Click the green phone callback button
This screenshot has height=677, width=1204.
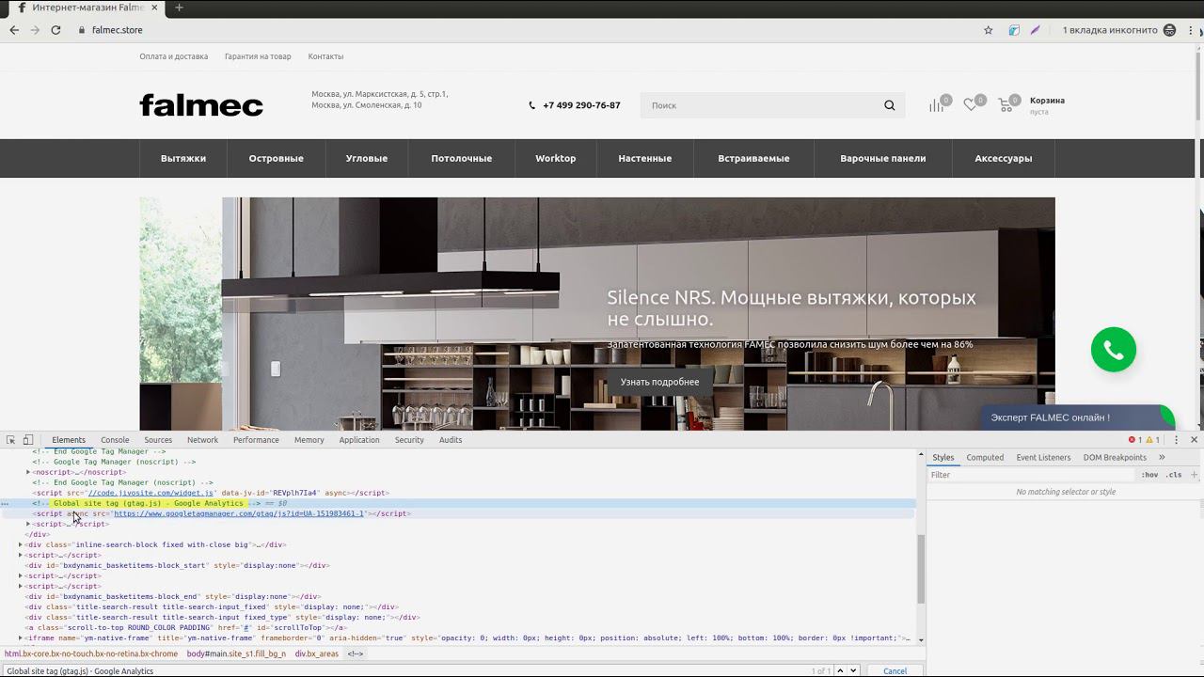point(1114,350)
